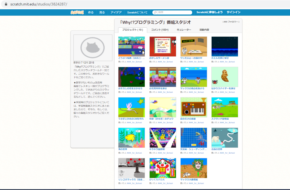Click Scratchに参加しよう link
Screen dimensions: 290x190
coord(209,12)
